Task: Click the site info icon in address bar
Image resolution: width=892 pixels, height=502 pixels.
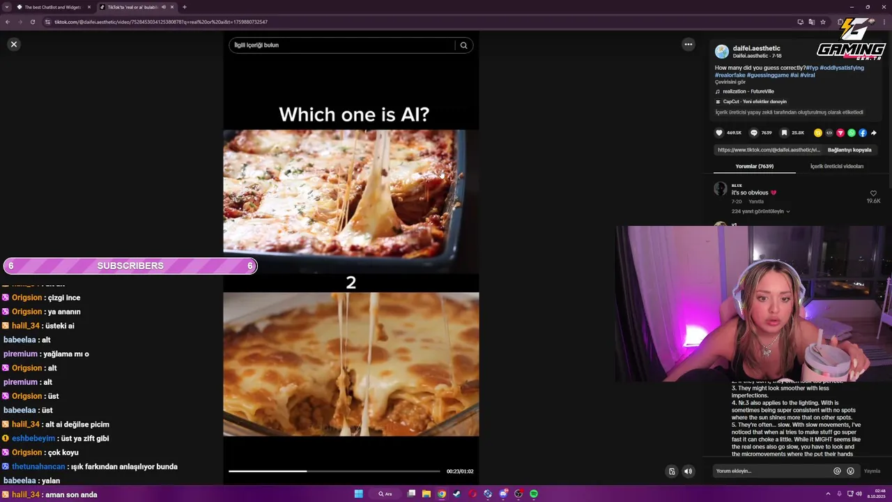Action: pyautogui.click(x=47, y=22)
